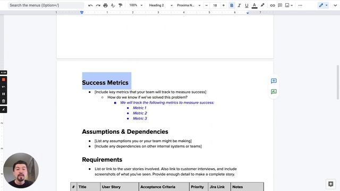This screenshot has width=340, height=191.
Task: Click the Search the menus field
Action: (x=46, y=5)
